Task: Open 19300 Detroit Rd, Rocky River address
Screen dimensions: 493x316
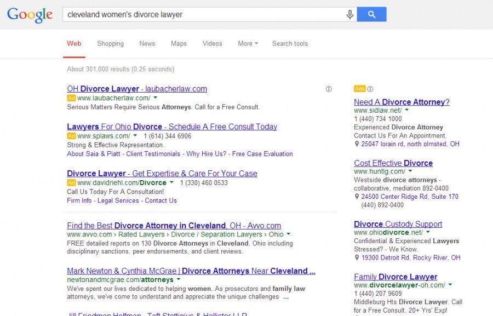Action: click(411, 258)
